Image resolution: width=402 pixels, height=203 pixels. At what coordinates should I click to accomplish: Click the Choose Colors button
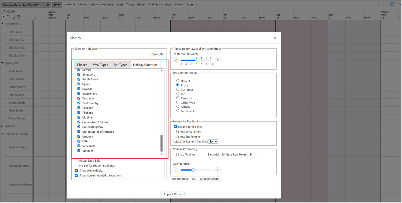[x=209, y=179]
